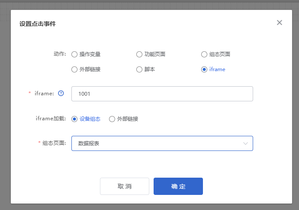Close the 设置点击事件 dialog with X
This screenshot has width=299, height=210.
[x=280, y=22]
